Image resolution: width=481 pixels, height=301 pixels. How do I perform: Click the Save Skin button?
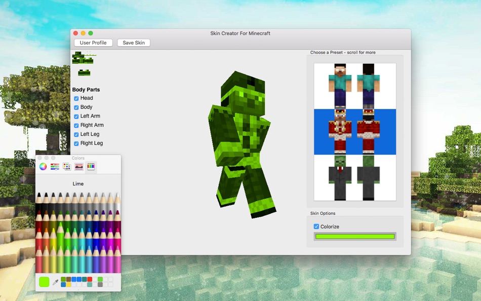[x=134, y=43]
